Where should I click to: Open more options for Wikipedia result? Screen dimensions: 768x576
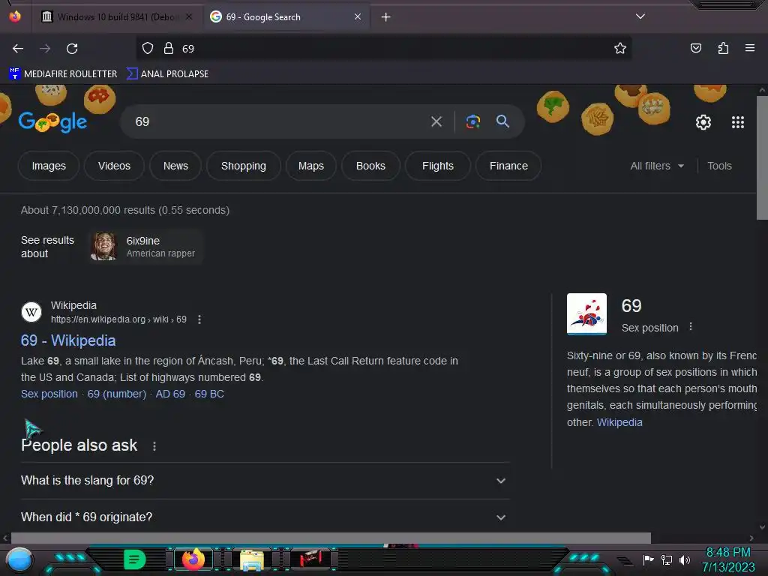tap(199, 319)
